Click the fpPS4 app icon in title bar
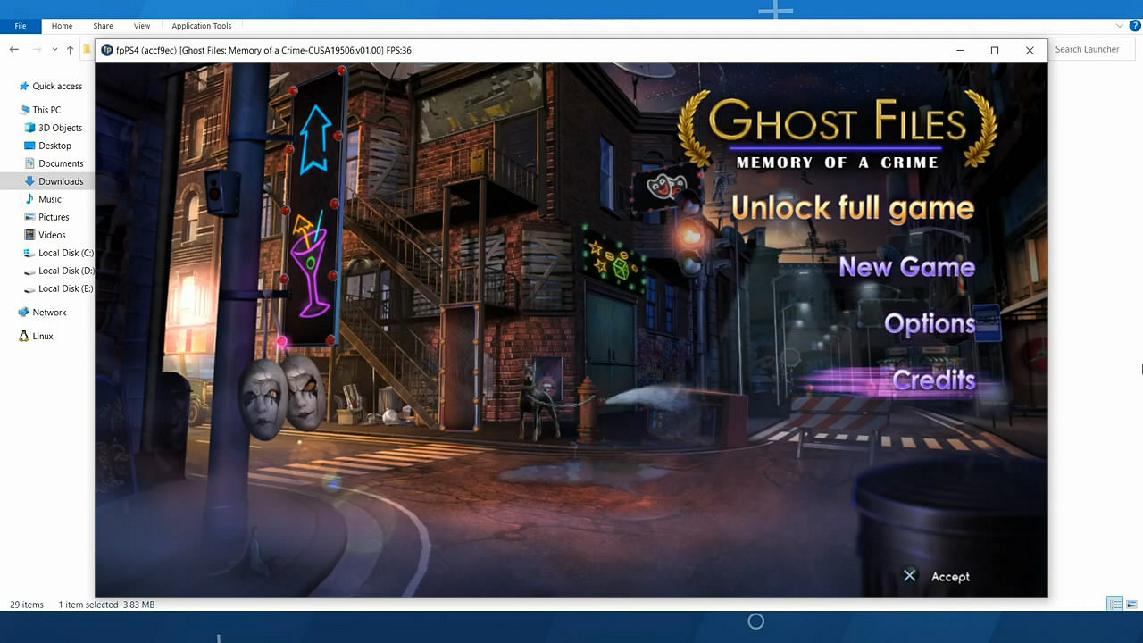This screenshot has width=1143, height=643. click(x=107, y=50)
